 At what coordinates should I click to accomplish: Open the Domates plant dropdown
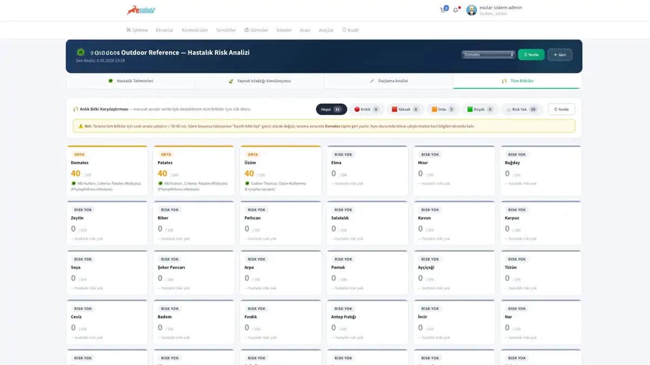pos(488,55)
